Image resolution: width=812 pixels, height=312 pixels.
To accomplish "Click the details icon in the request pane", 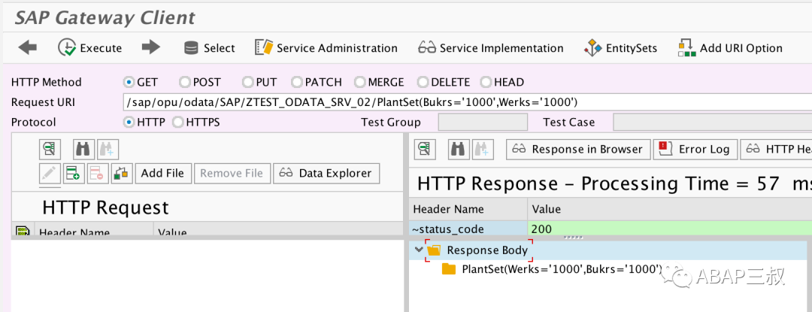I will [50, 149].
